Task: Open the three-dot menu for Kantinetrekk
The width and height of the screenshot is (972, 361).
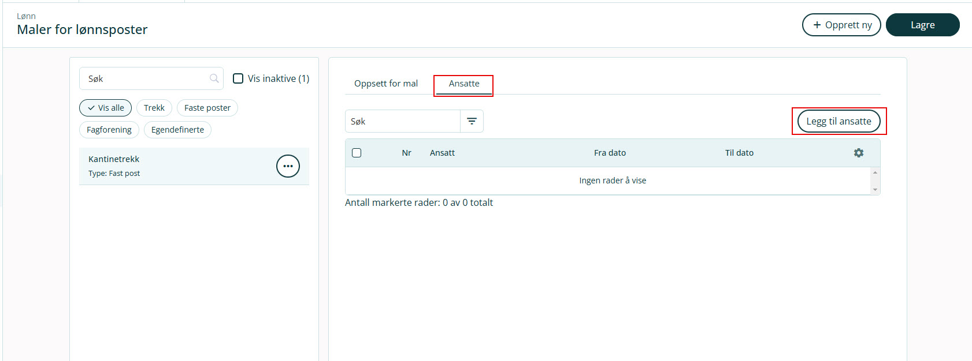Action: click(288, 166)
